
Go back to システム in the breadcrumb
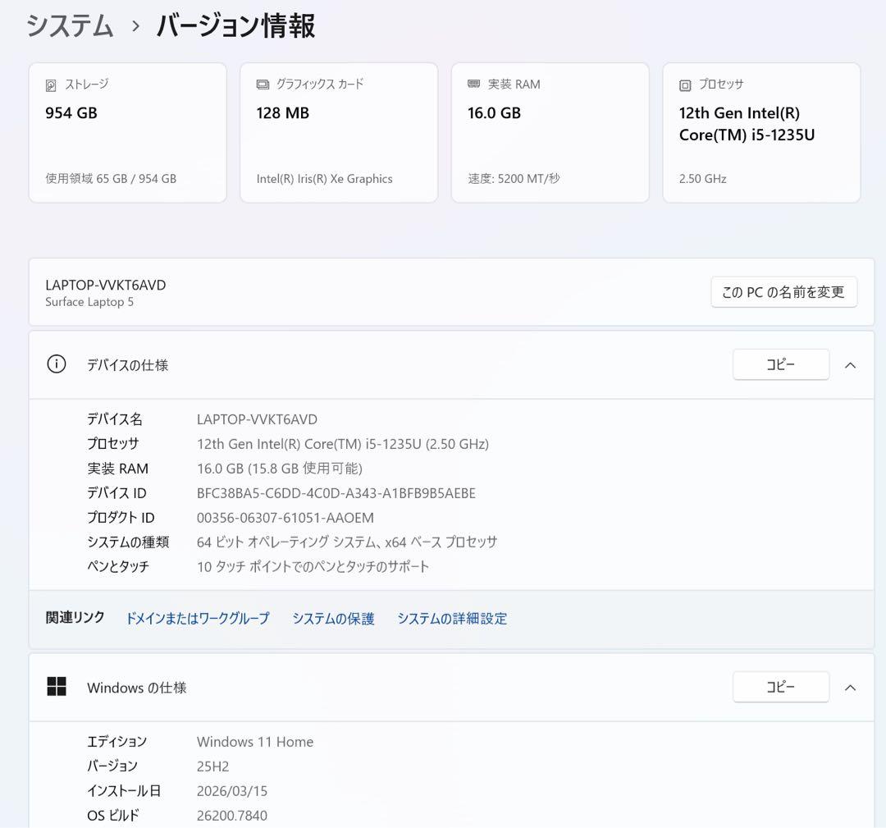click(70, 26)
